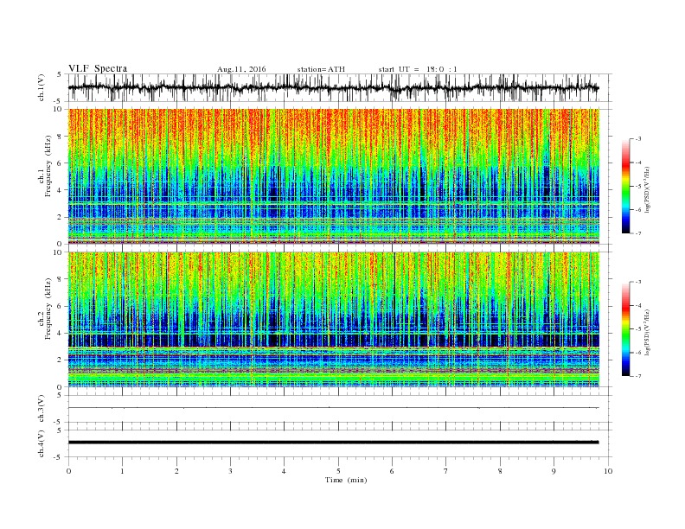This screenshot has width=685, height=529.
Task: Click the 'Time (min)' x-axis label
Action: [346, 480]
